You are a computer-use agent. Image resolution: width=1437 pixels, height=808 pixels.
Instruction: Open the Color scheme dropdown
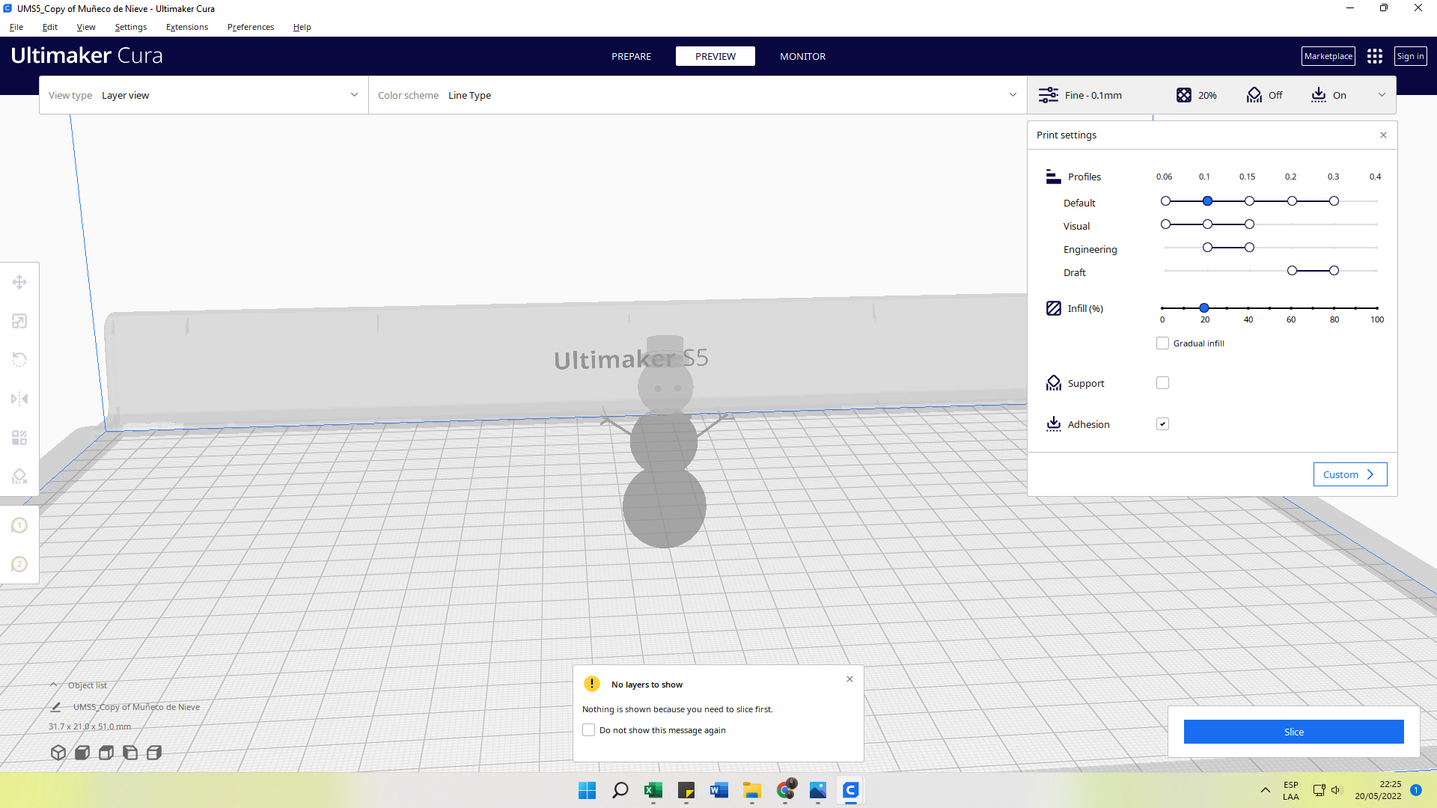(698, 95)
